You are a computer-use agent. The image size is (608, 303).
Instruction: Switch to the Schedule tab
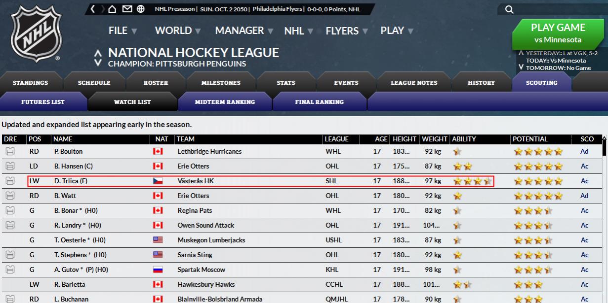coord(94,82)
